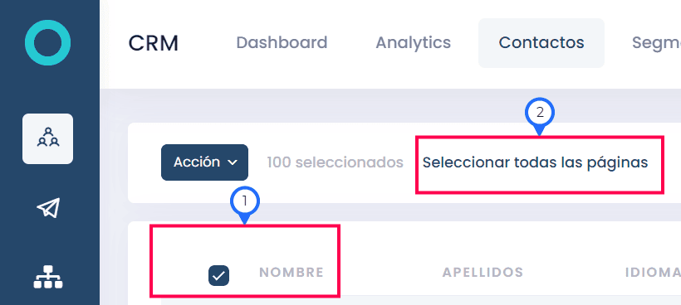Click the teal ring logo

pos(48,42)
